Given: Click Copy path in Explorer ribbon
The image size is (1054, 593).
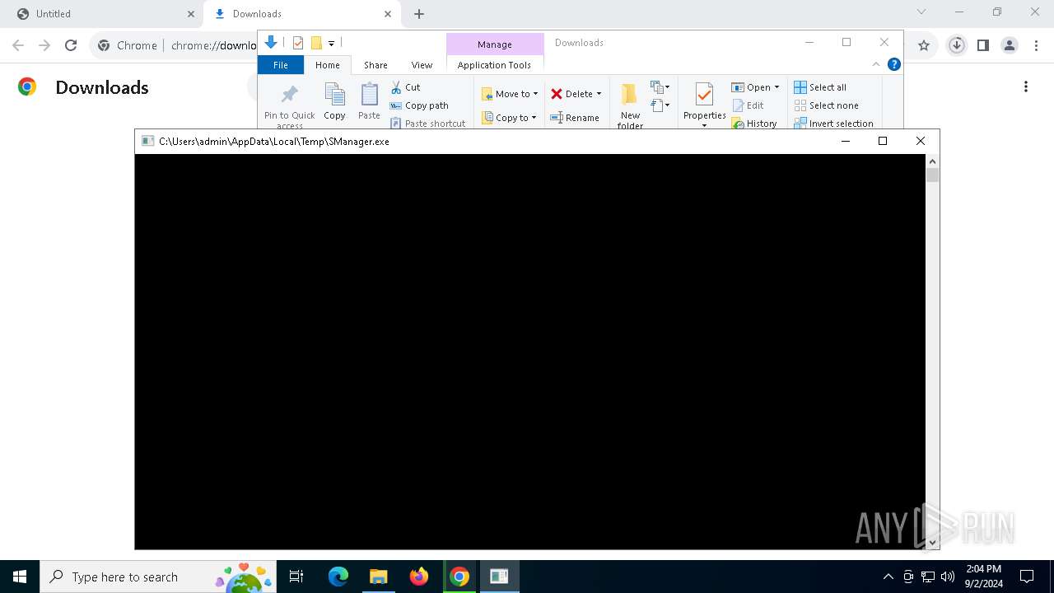Looking at the screenshot, I should click(x=419, y=105).
